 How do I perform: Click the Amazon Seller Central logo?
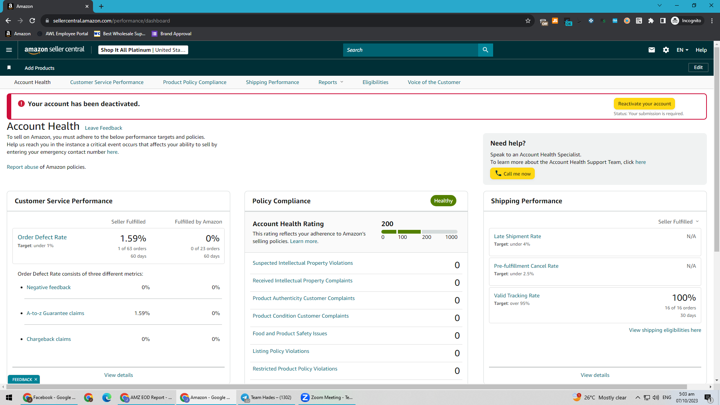[x=54, y=49]
